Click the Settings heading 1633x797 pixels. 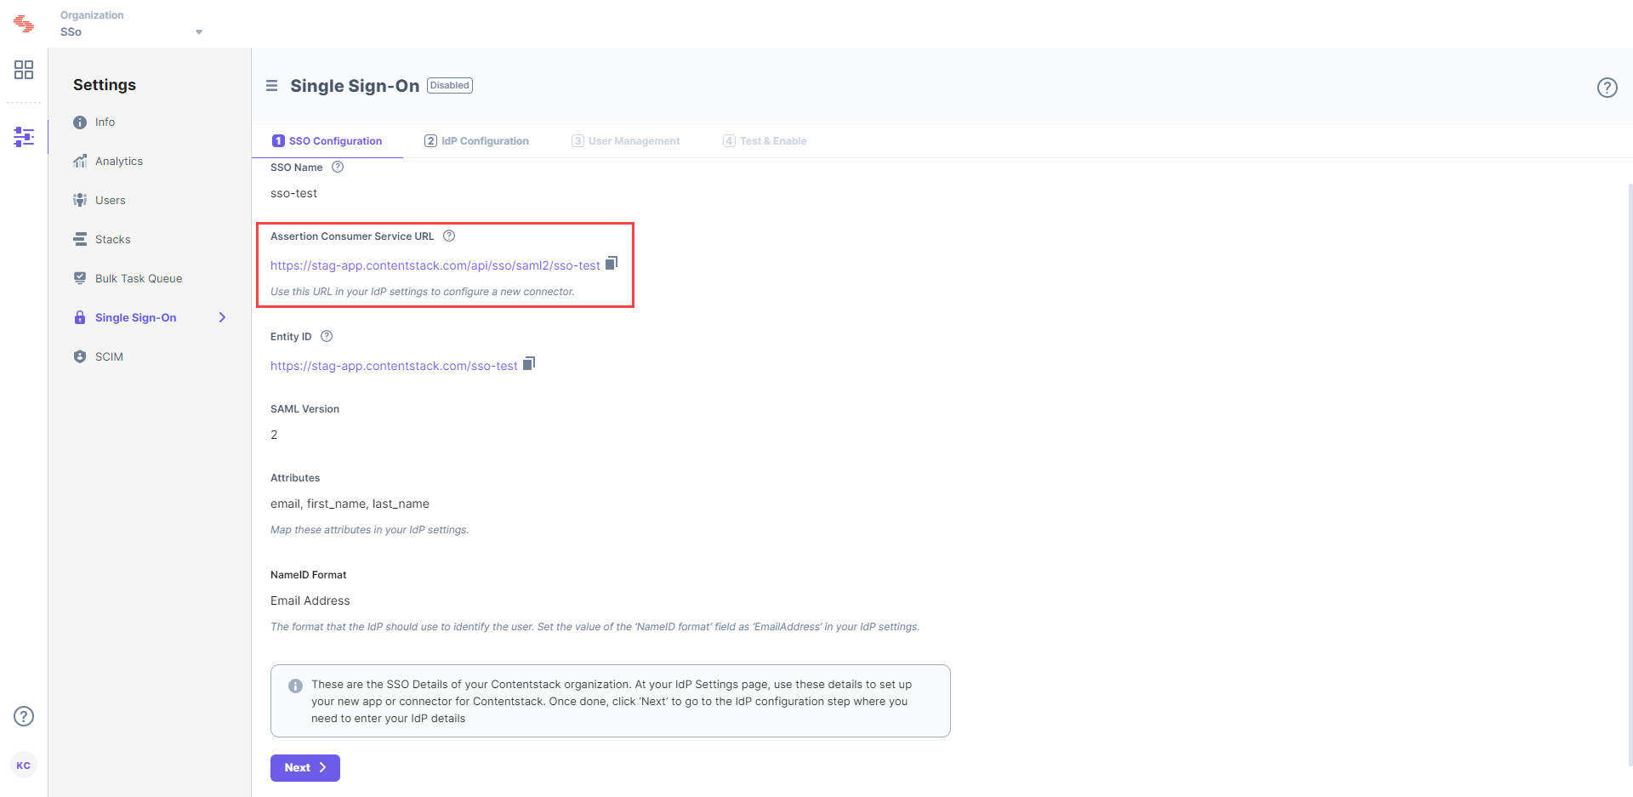coord(105,85)
